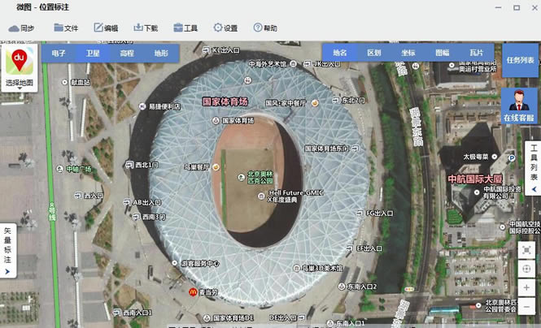Click the 中航国际大厦 building label
This screenshot has width=541, height=328.
tap(475, 179)
